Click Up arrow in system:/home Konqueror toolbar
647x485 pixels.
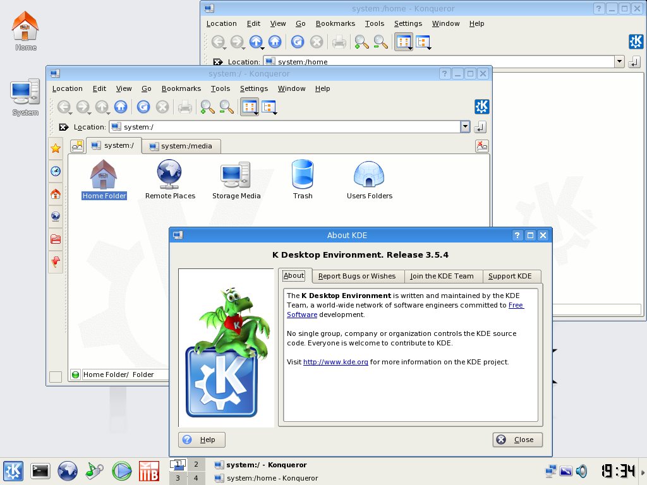point(257,42)
